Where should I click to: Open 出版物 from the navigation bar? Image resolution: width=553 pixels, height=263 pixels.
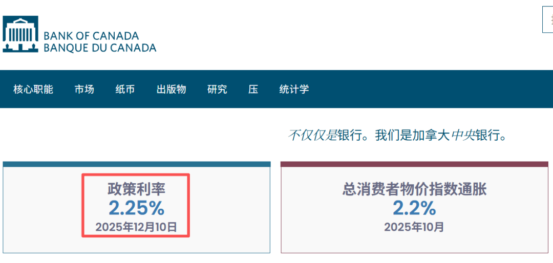[x=171, y=89]
